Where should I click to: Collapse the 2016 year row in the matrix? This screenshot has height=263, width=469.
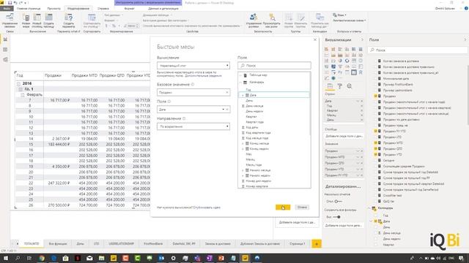coord(18,84)
